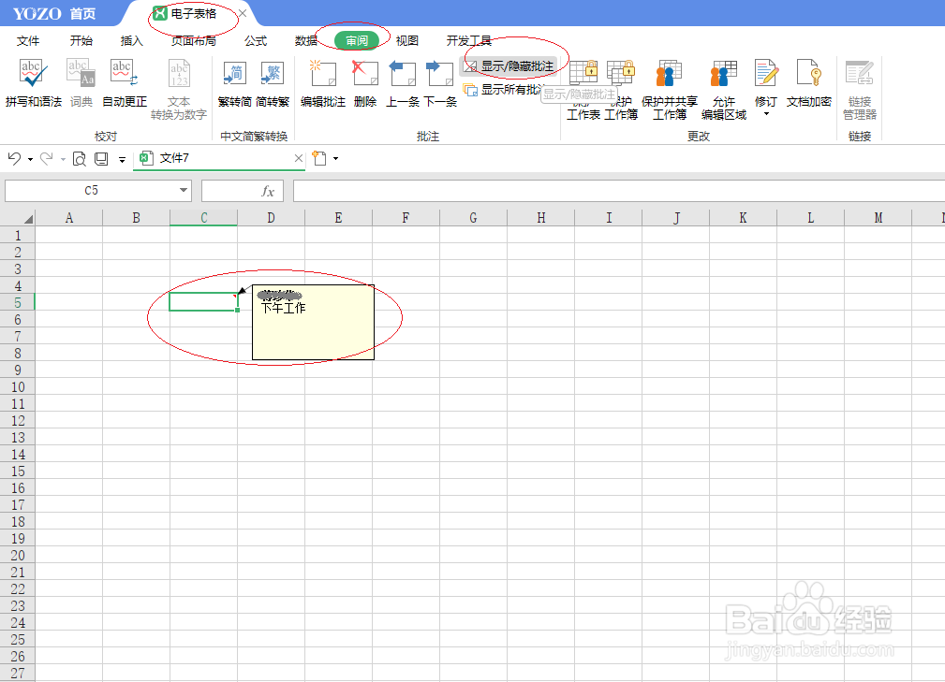Click the comment box text 下午工作
Image resolution: width=945 pixels, height=682 pixels.
(x=283, y=308)
